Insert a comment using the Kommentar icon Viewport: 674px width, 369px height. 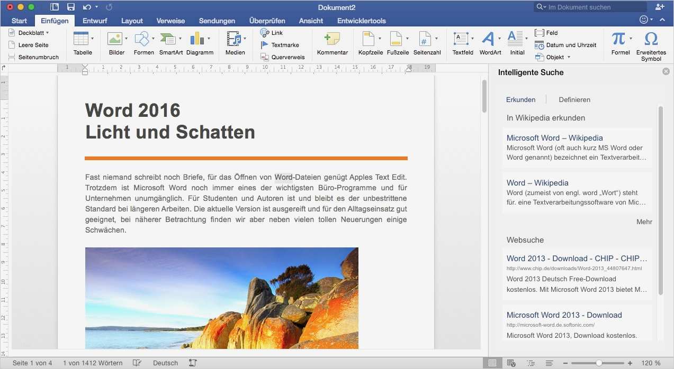[332, 42]
